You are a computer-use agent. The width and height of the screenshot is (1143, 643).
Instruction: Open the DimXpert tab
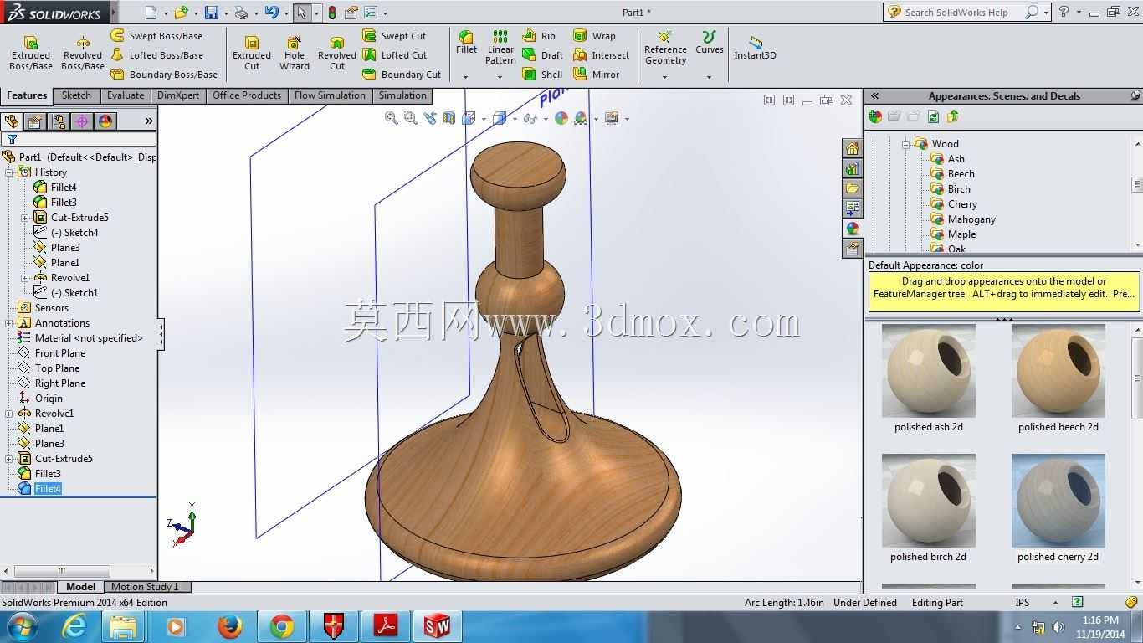pyautogui.click(x=178, y=95)
